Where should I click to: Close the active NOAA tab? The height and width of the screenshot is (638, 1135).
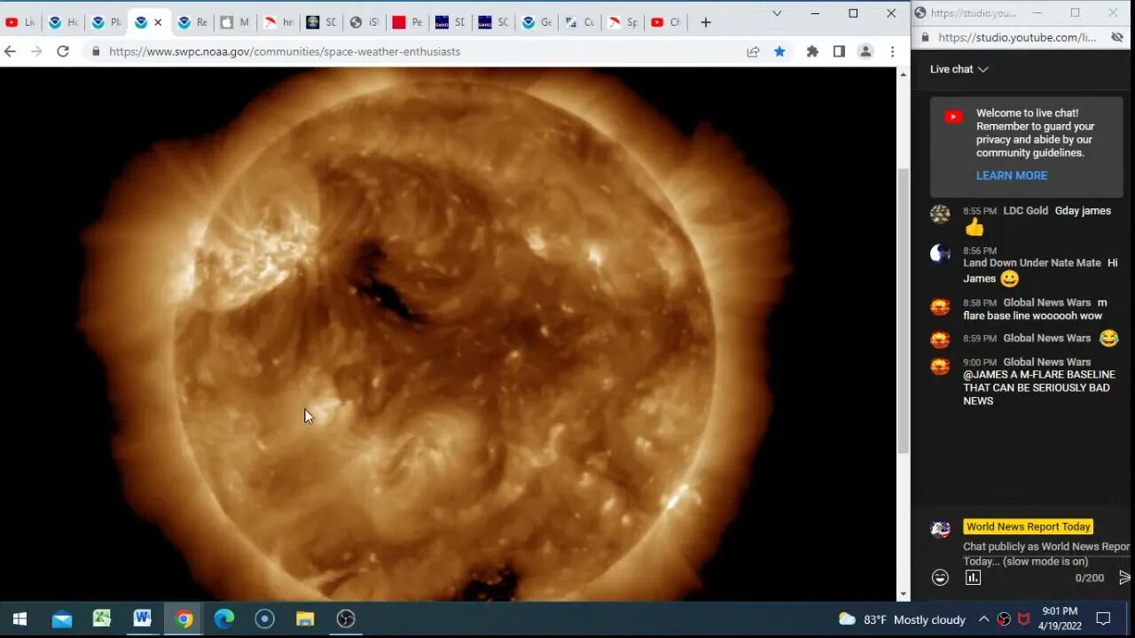[158, 22]
